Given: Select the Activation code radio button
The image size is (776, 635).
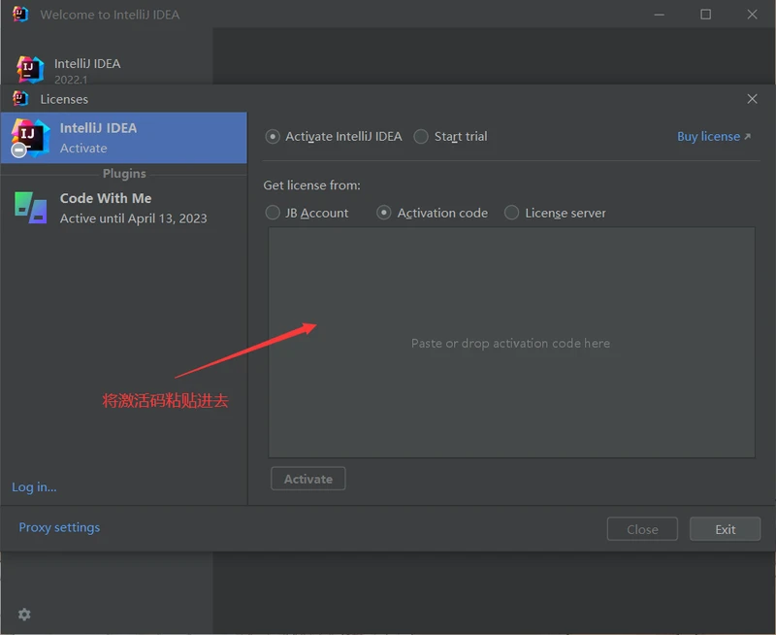Looking at the screenshot, I should [384, 213].
